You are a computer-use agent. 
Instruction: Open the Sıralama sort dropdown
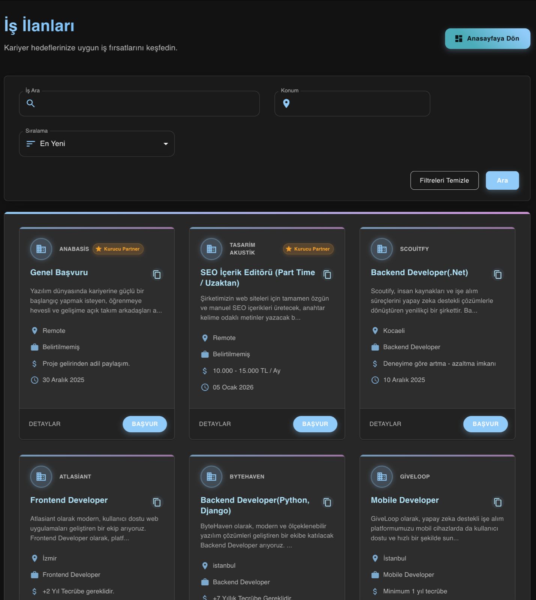[97, 144]
